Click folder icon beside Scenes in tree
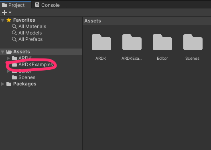 [14, 77]
